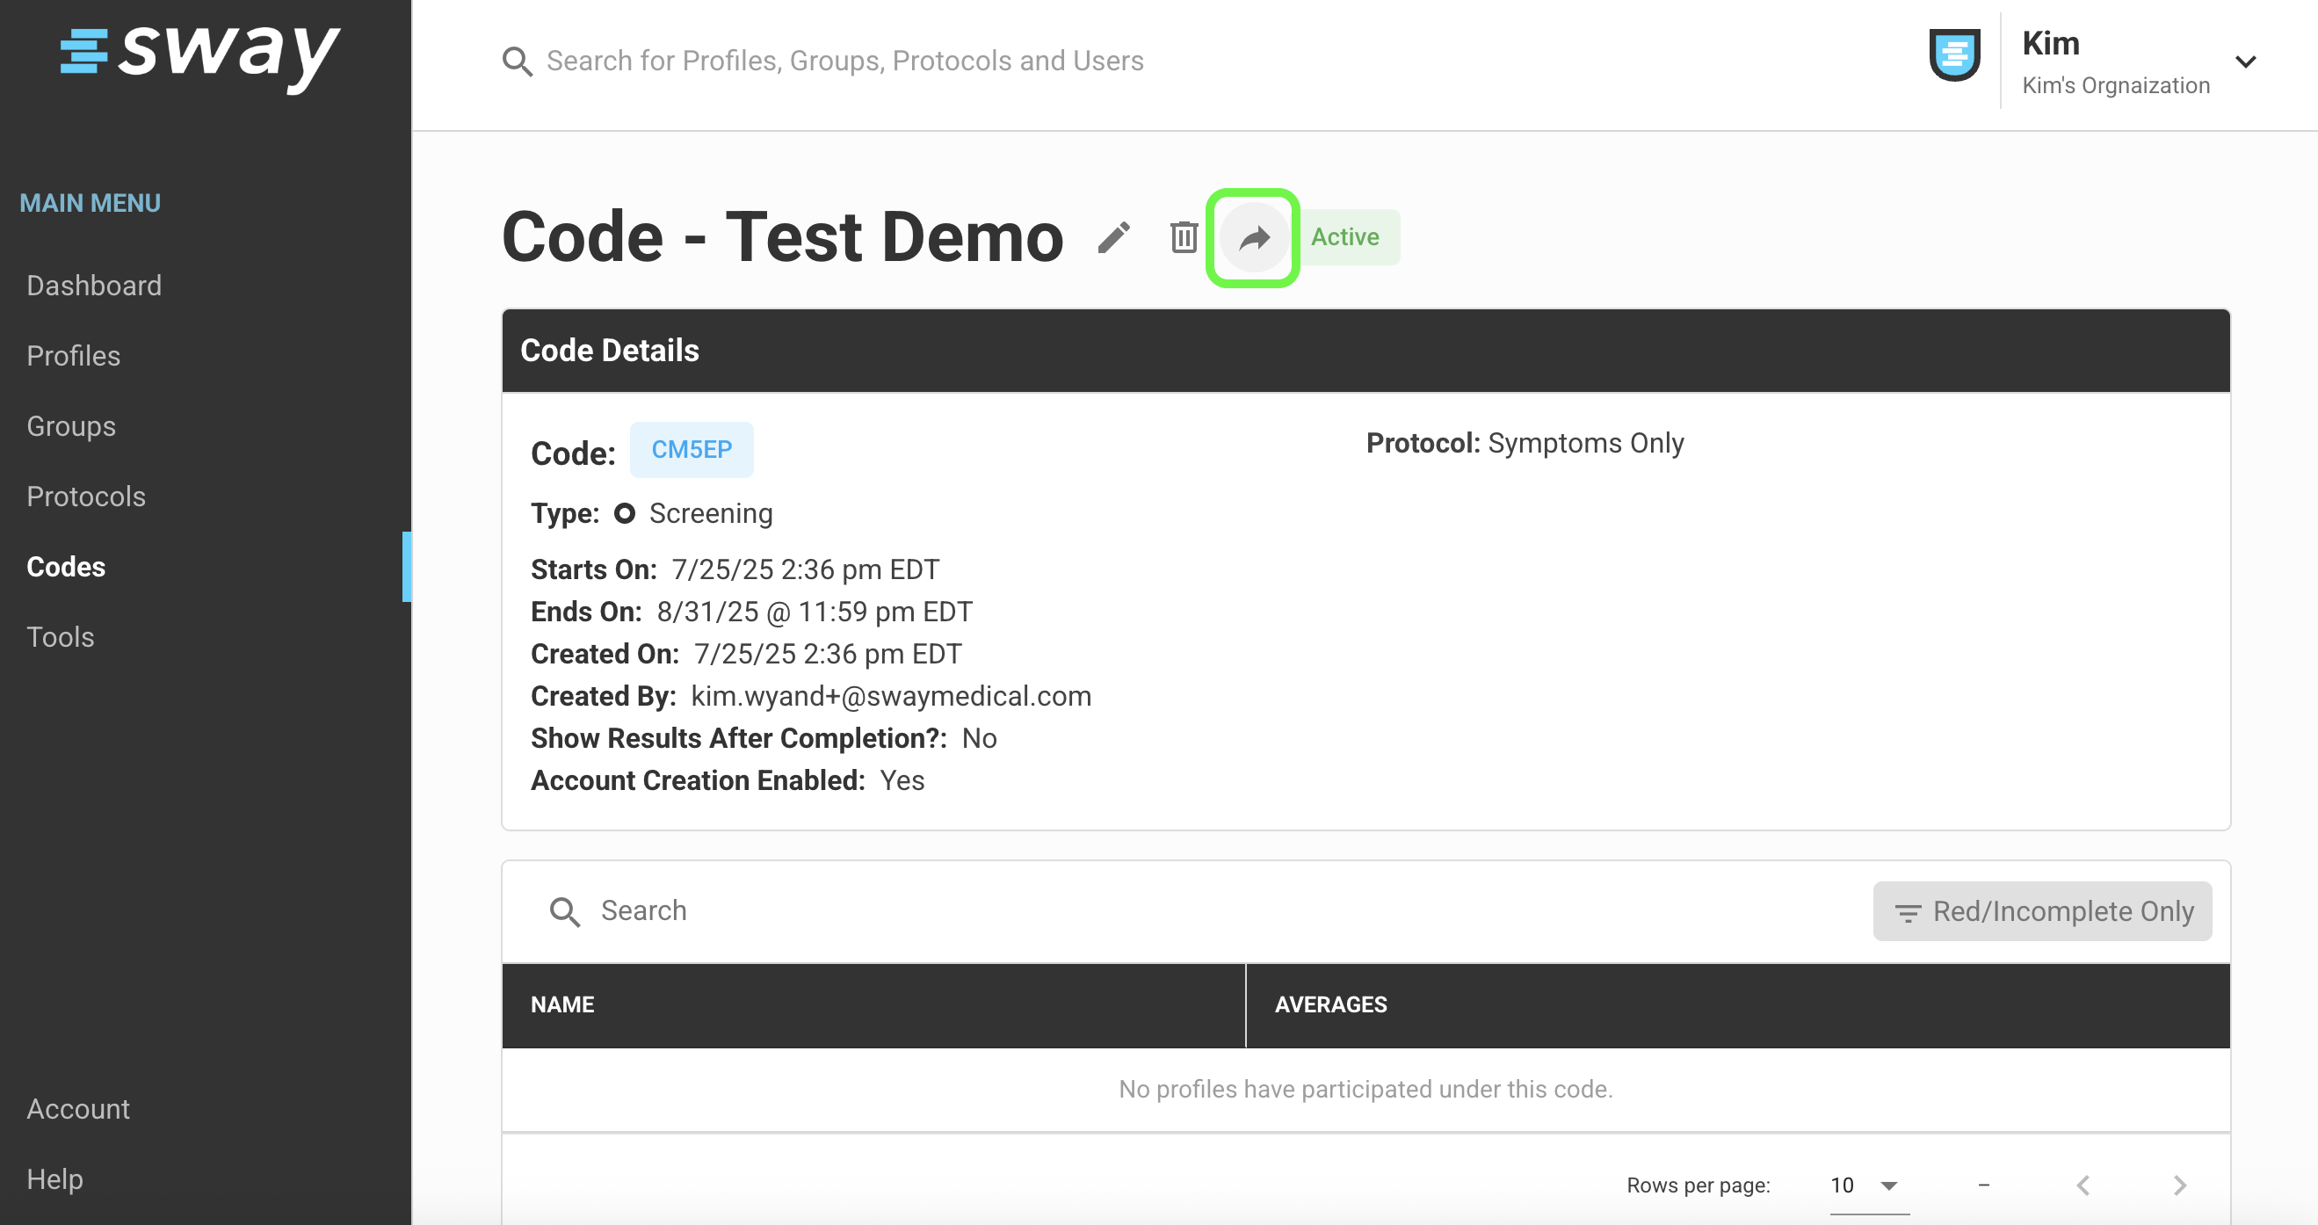Expand the Kim account dropdown chevron
The height and width of the screenshot is (1225, 2318).
pos(2245,62)
